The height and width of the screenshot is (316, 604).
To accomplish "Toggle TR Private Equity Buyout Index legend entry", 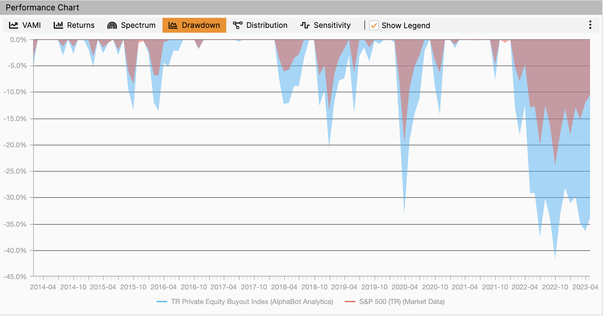I will tap(252, 302).
